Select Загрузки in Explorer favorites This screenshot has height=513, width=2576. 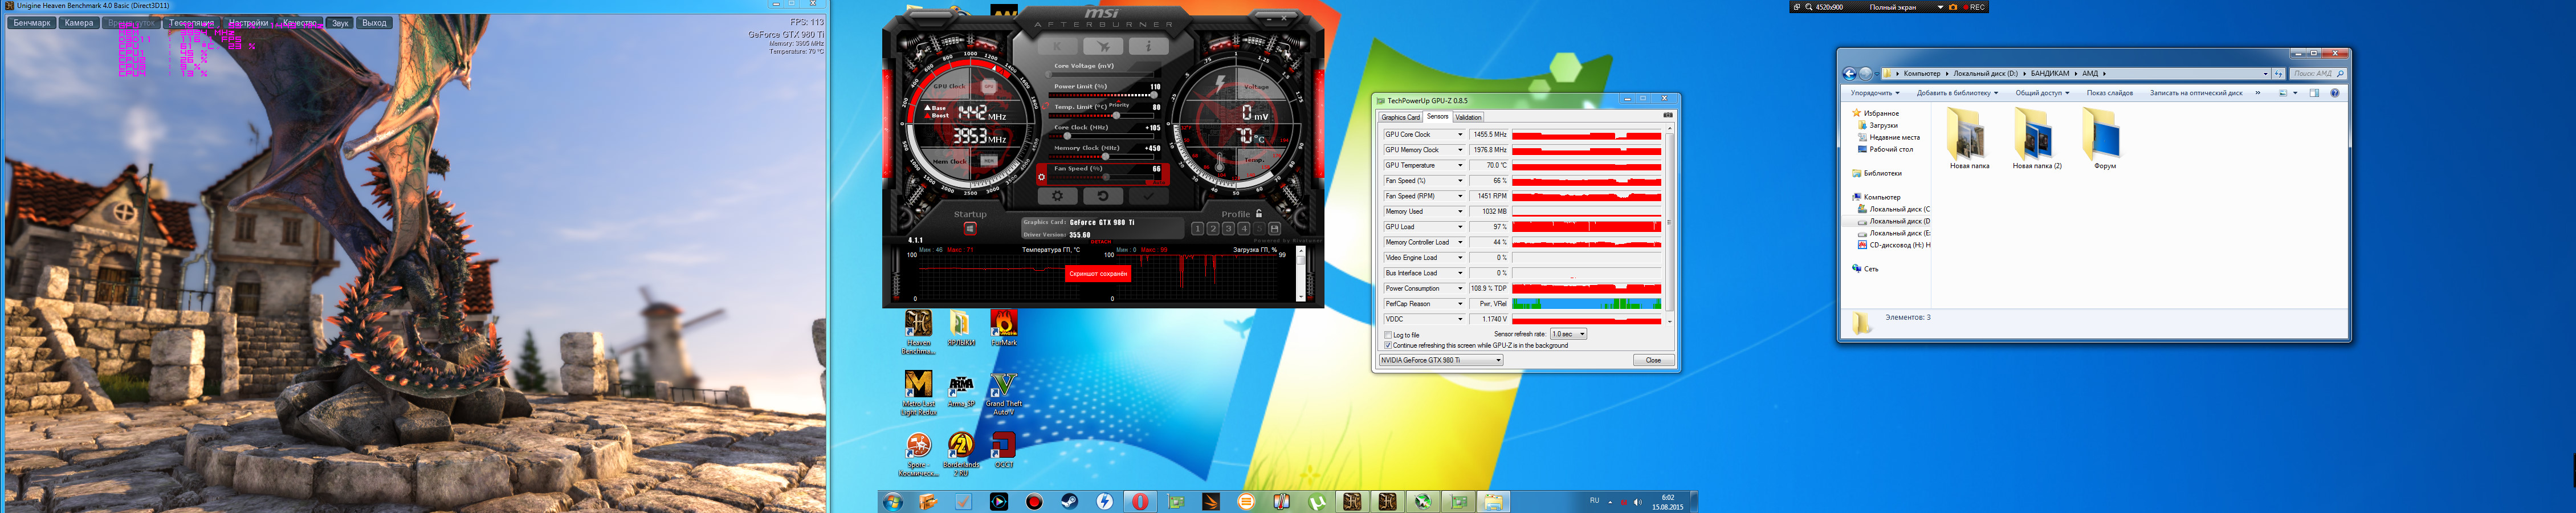(1877, 125)
